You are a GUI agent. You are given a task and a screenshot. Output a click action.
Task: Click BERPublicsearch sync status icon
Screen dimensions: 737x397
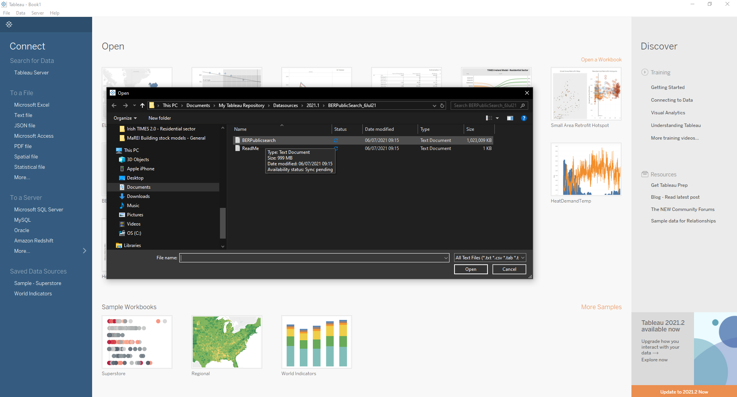336,140
